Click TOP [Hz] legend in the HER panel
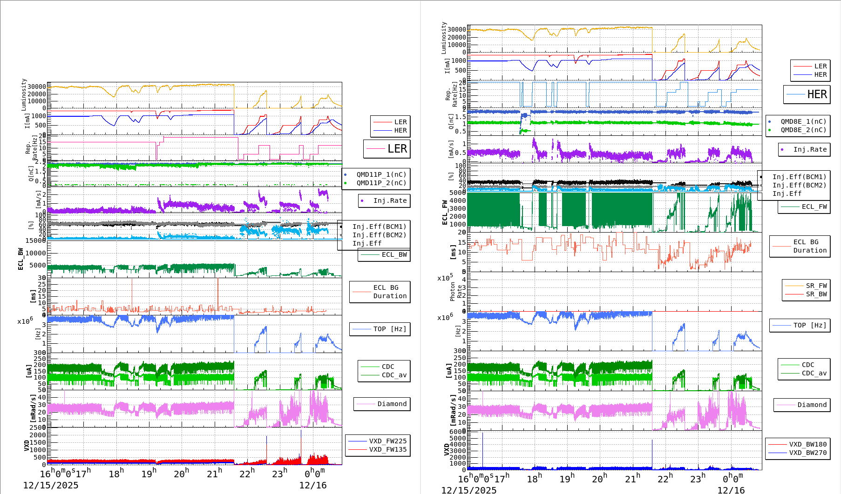The image size is (841, 494). (x=810, y=325)
